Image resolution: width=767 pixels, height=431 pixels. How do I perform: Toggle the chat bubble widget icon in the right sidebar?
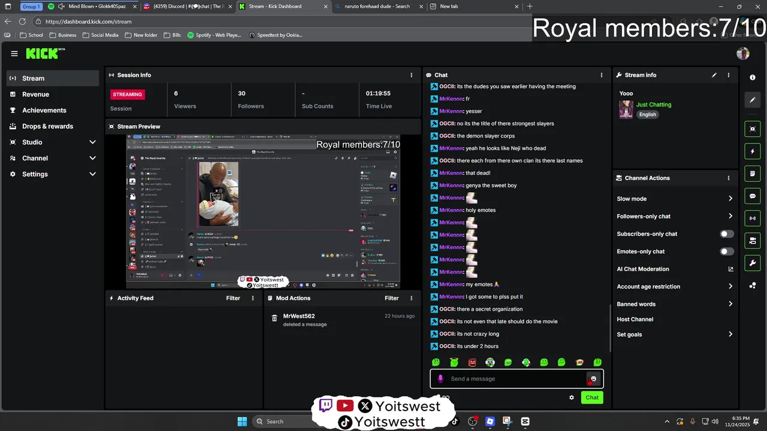pos(753,196)
